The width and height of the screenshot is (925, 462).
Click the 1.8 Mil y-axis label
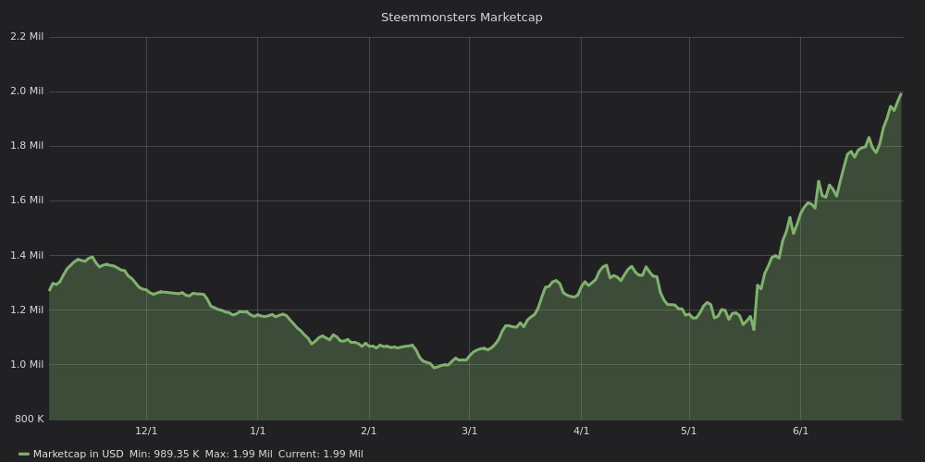pos(27,146)
